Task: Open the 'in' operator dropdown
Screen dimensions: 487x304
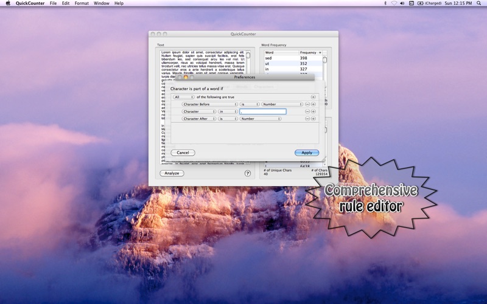Action: (x=228, y=111)
